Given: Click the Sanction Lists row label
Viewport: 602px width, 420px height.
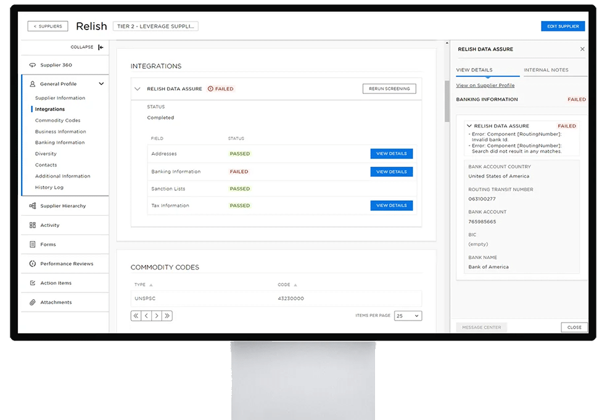Looking at the screenshot, I should [x=168, y=189].
